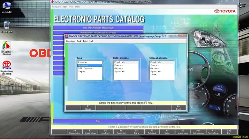The width and height of the screenshot is (249, 139).
Task: Open Back menu in the Main Menu window
Action: pos(65,7)
